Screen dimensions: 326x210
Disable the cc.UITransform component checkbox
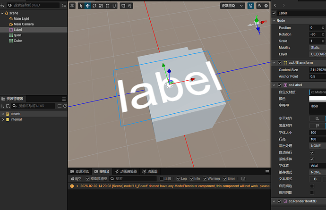279,63
